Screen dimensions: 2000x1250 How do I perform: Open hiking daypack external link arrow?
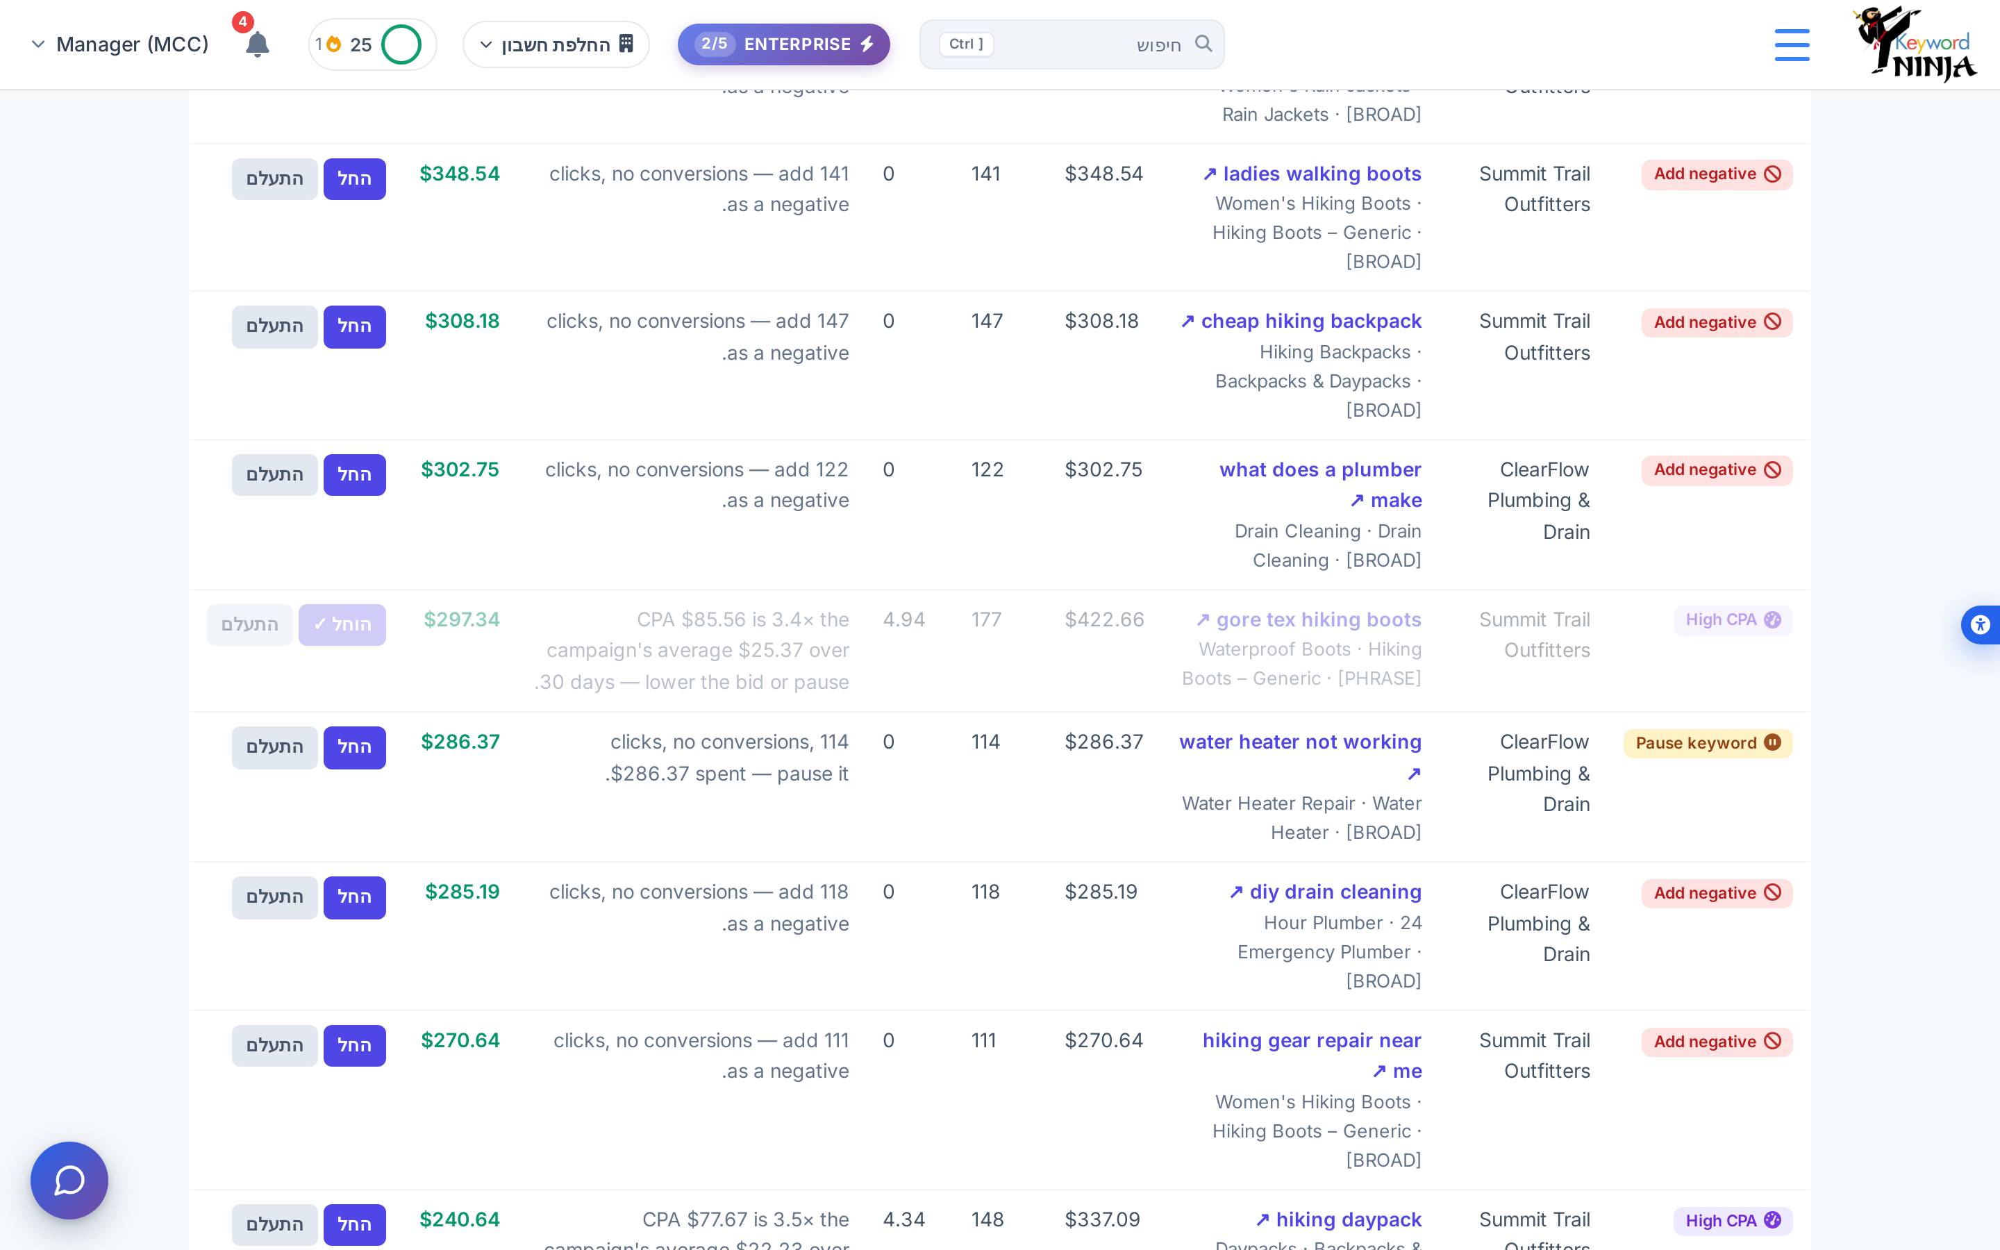click(1262, 1219)
